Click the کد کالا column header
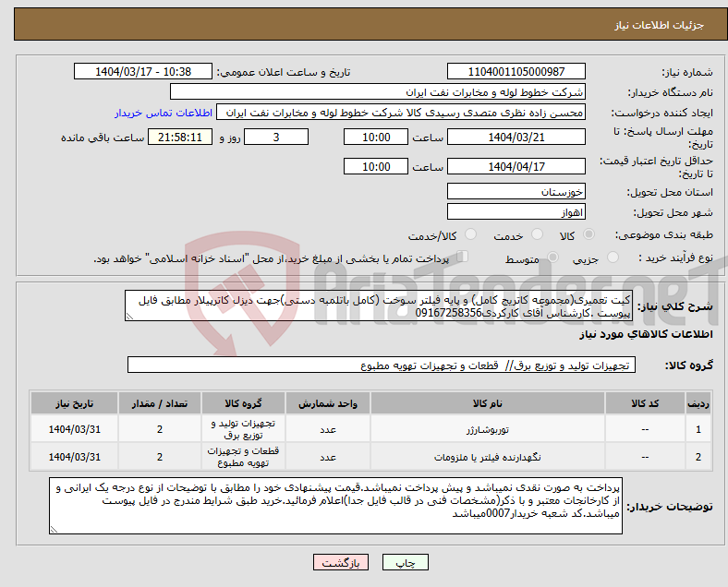Viewport: 728px width, 587px height. click(645, 403)
